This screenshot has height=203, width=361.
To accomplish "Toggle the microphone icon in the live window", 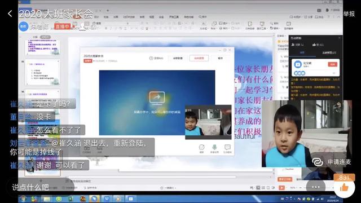I will click(x=214, y=148).
